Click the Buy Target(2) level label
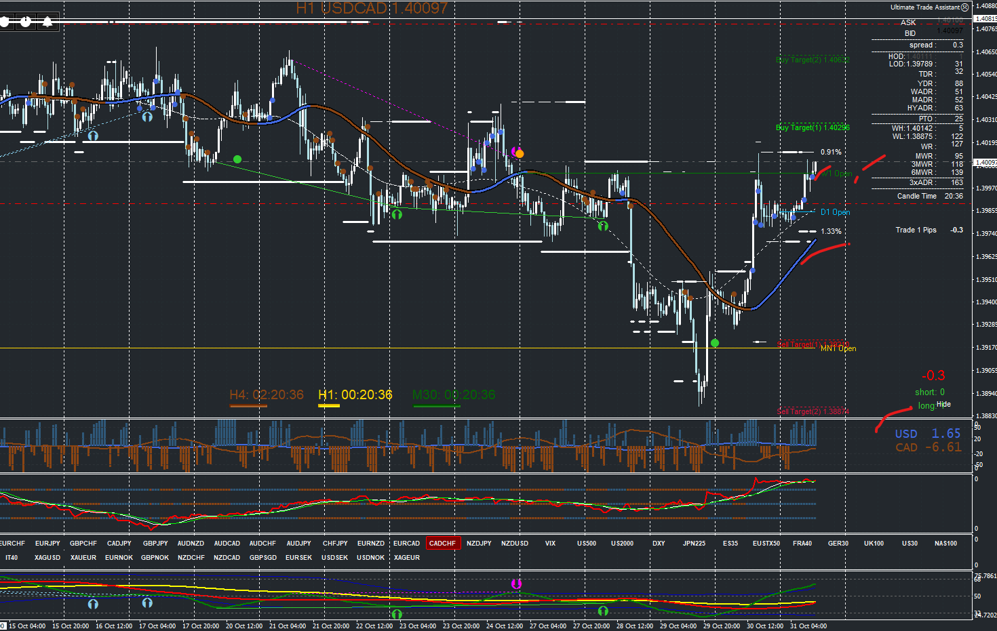This screenshot has height=631, width=997. pyautogui.click(x=813, y=60)
